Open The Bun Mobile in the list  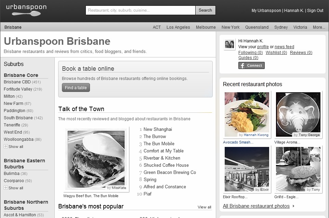[159, 144]
